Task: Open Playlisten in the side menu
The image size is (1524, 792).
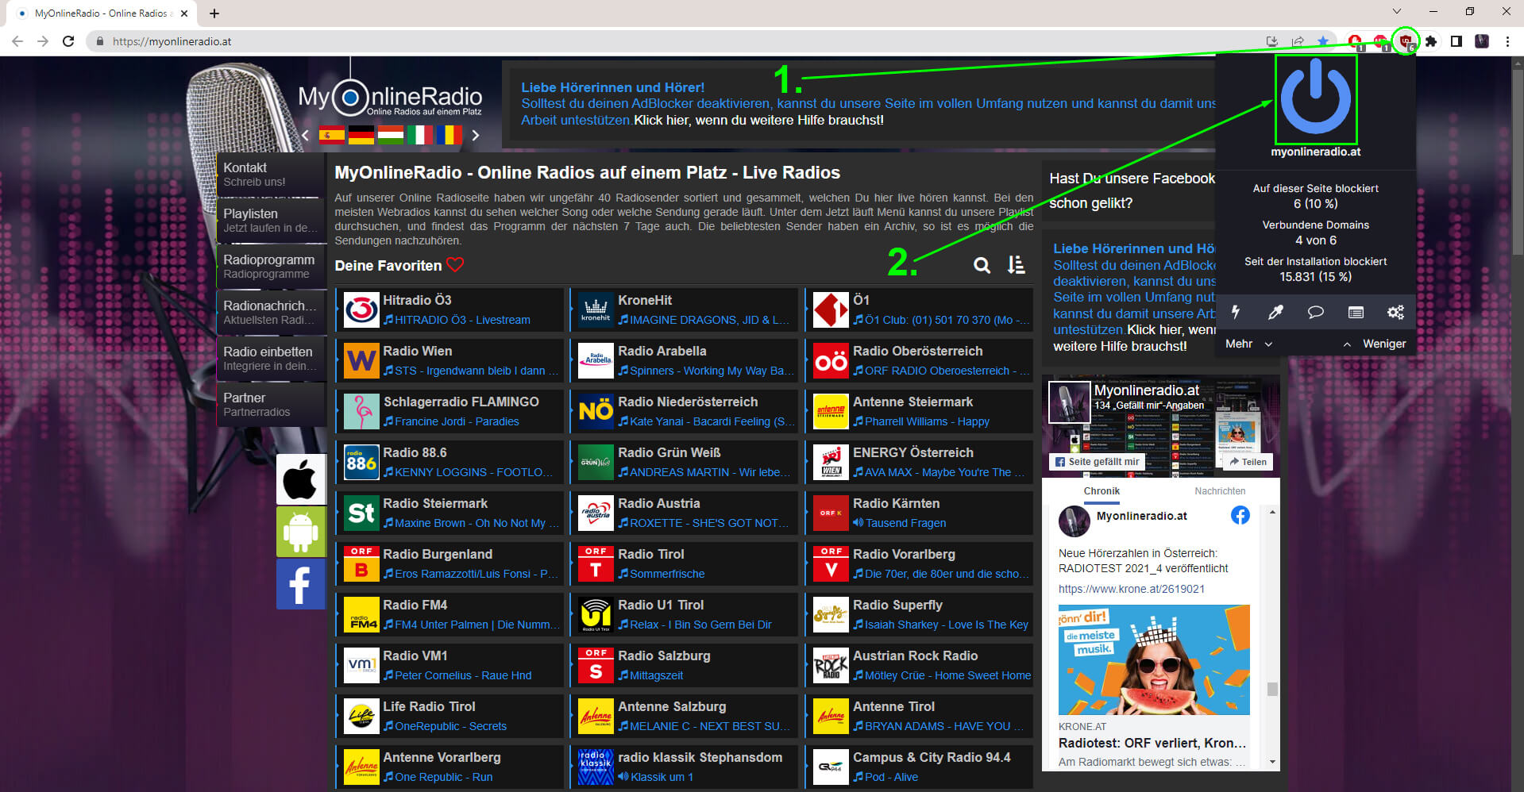Action: (x=271, y=221)
